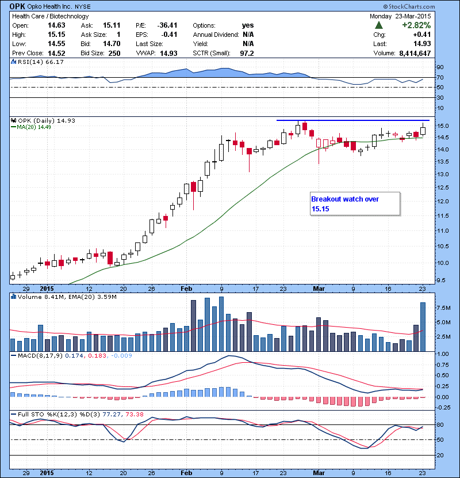Click the MACD value 0.174

tap(74, 355)
